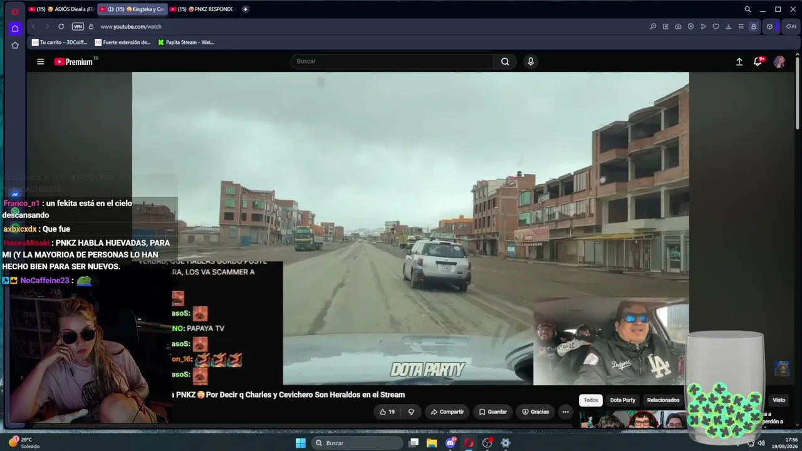Open the Fuerte extensión de bookmark

[123, 43]
